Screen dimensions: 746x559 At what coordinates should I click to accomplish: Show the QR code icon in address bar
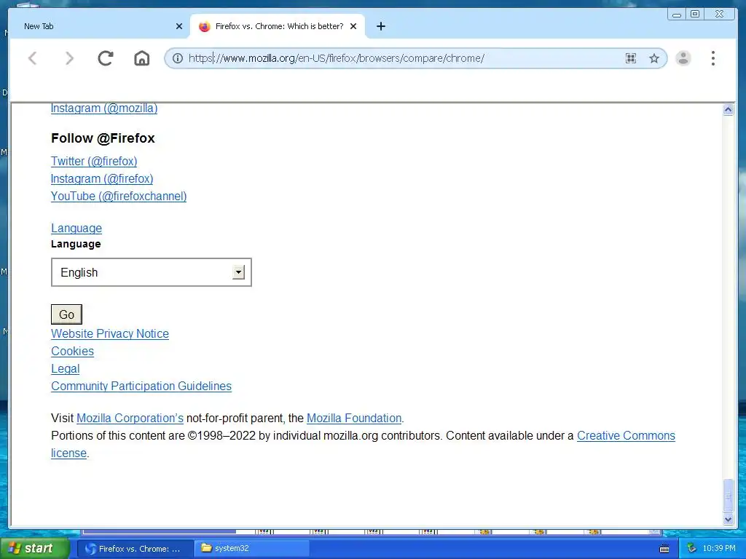[x=631, y=58]
